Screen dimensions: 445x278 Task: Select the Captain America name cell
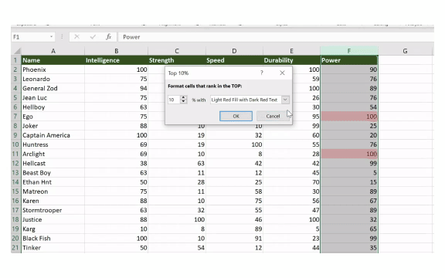[x=53, y=135]
